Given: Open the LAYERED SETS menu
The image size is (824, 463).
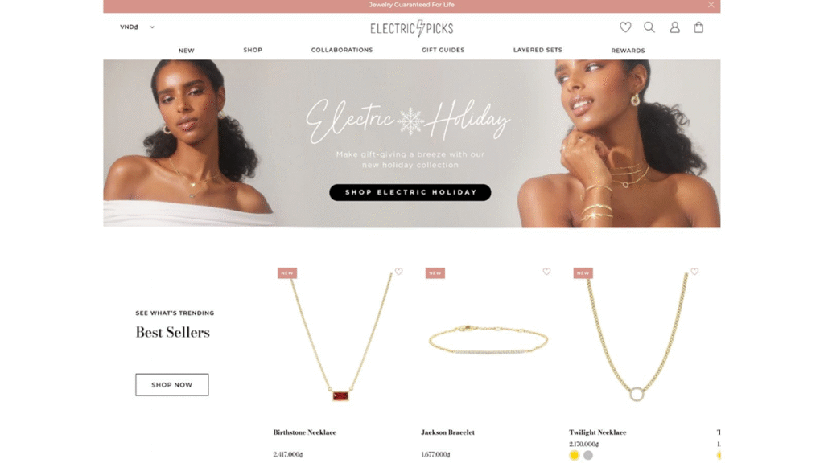Looking at the screenshot, I should (538, 50).
